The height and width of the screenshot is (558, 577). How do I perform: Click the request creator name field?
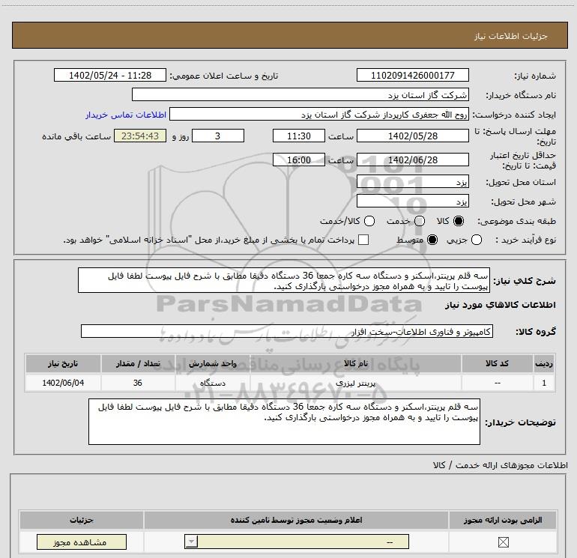click(x=319, y=114)
